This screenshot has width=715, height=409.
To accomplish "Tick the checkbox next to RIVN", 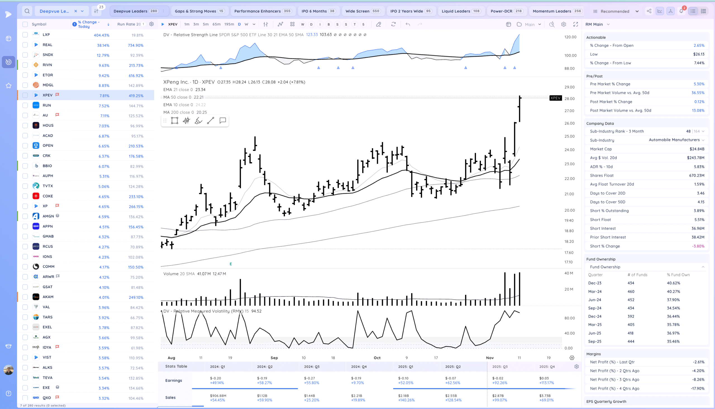I will click(25, 65).
